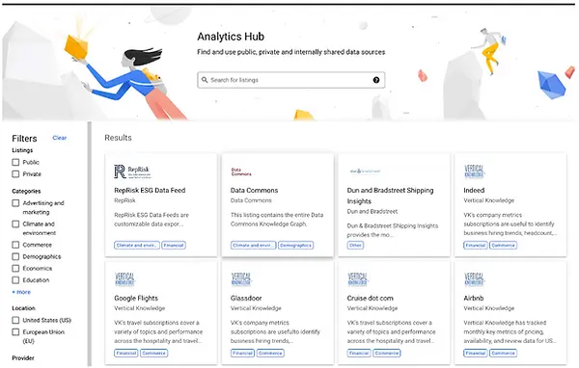Enable Climate and environment category
Viewport: 579px width, 368px height.
15,223
